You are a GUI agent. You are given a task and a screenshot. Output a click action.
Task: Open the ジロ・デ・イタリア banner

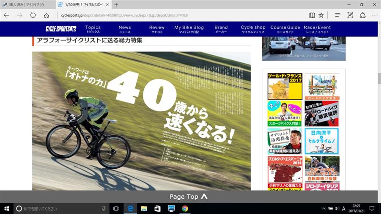coord(322,187)
